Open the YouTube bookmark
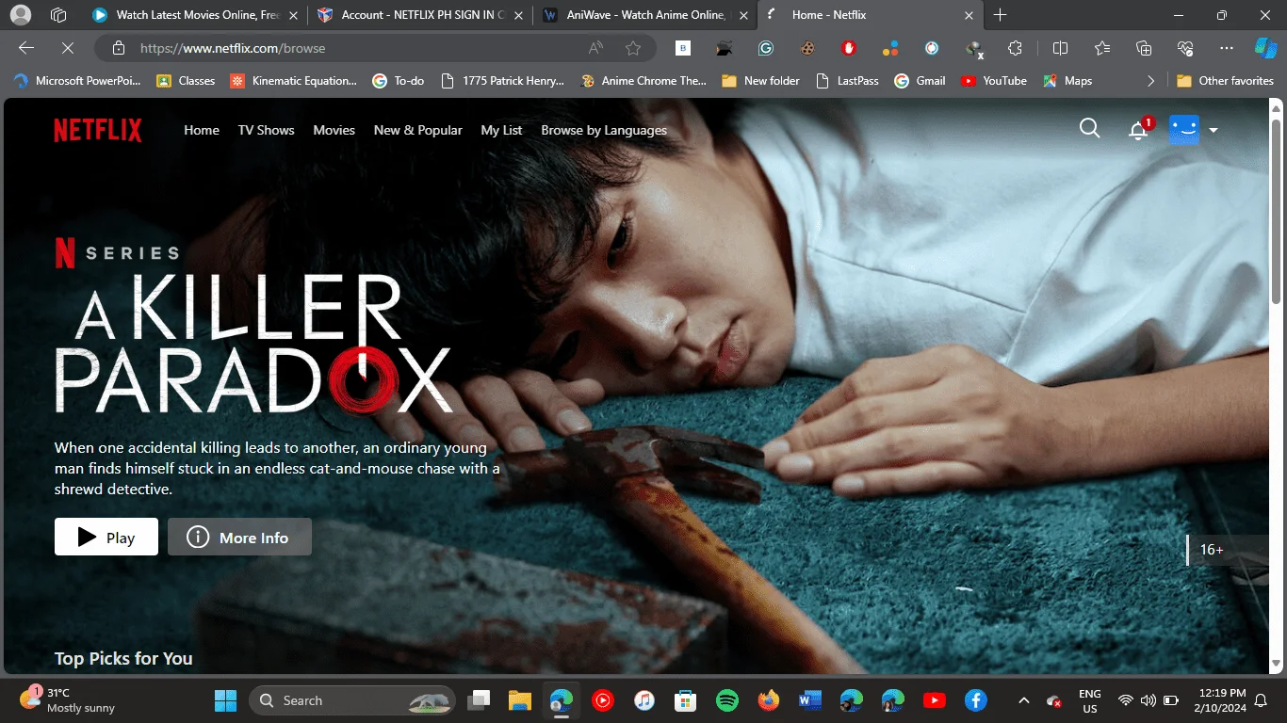Image resolution: width=1287 pixels, height=723 pixels. pyautogui.click(x=994, y=81)
